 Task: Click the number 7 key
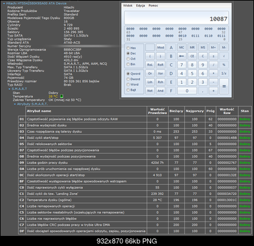pyautogui.click(x=181, y=65)
